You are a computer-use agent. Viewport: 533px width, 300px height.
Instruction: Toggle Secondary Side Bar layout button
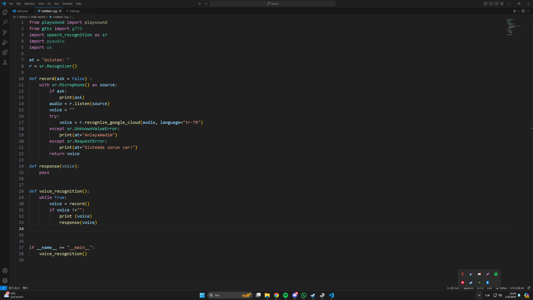496,4
